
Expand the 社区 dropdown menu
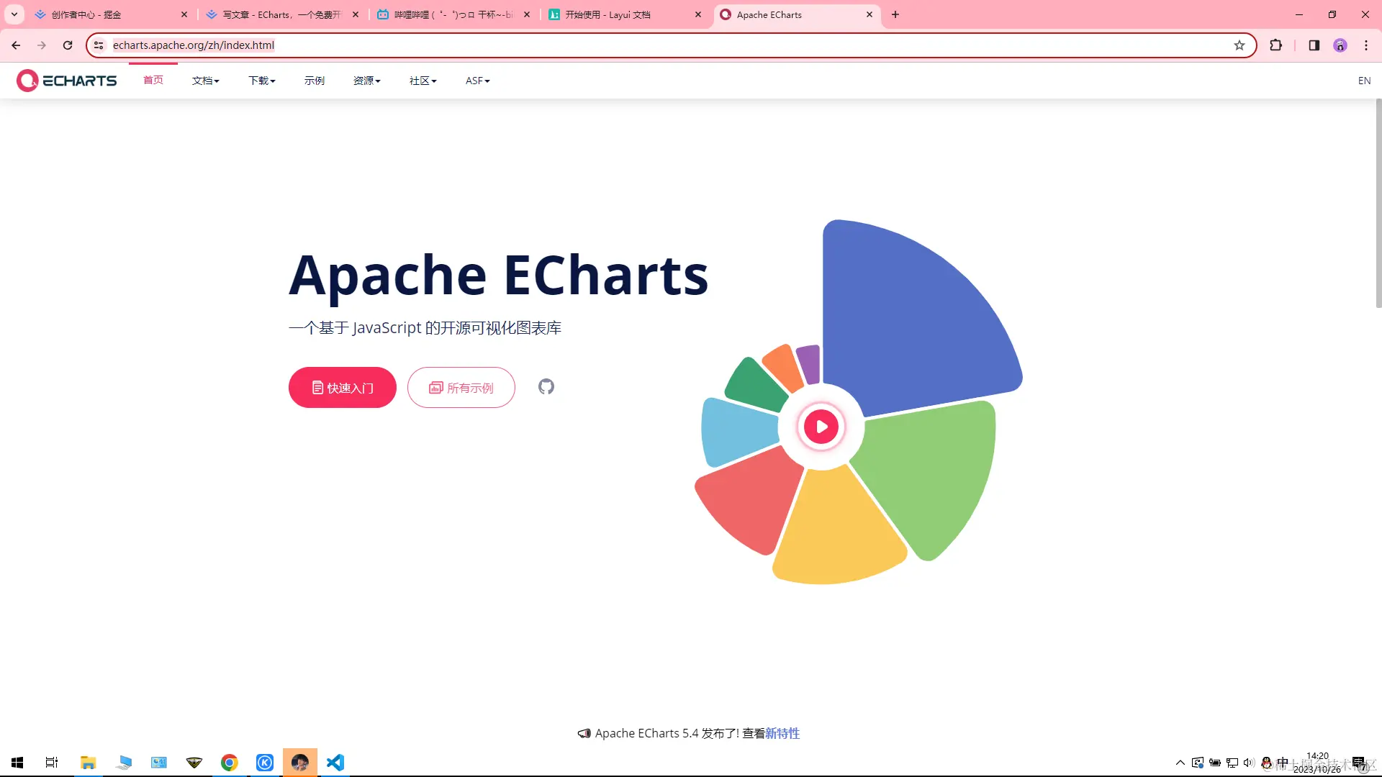pyautogui.click(x=423, y=81)
